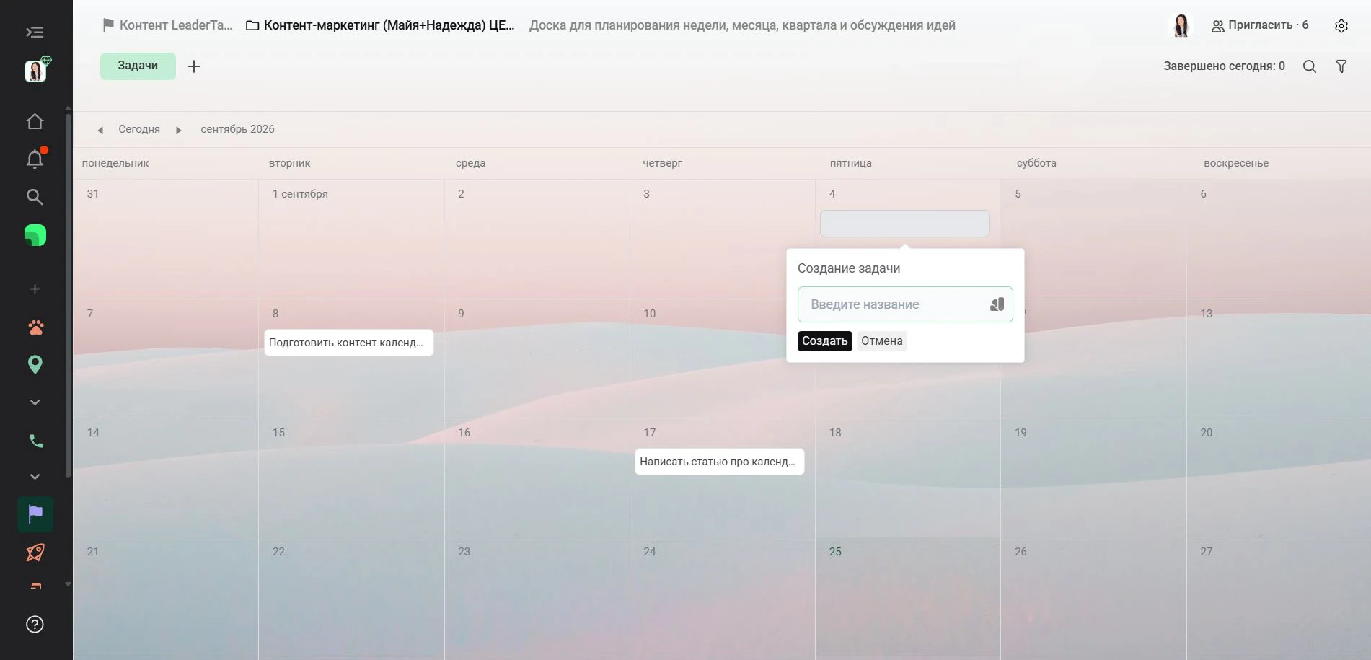Viewport: 1371px width, 660px height.
Task: Select the flag workspace icon in the sidebar
Action: click(x=35, y=514)
